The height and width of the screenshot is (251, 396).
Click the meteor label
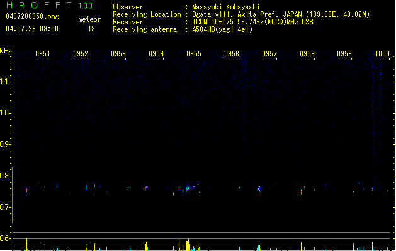(89, 19)
